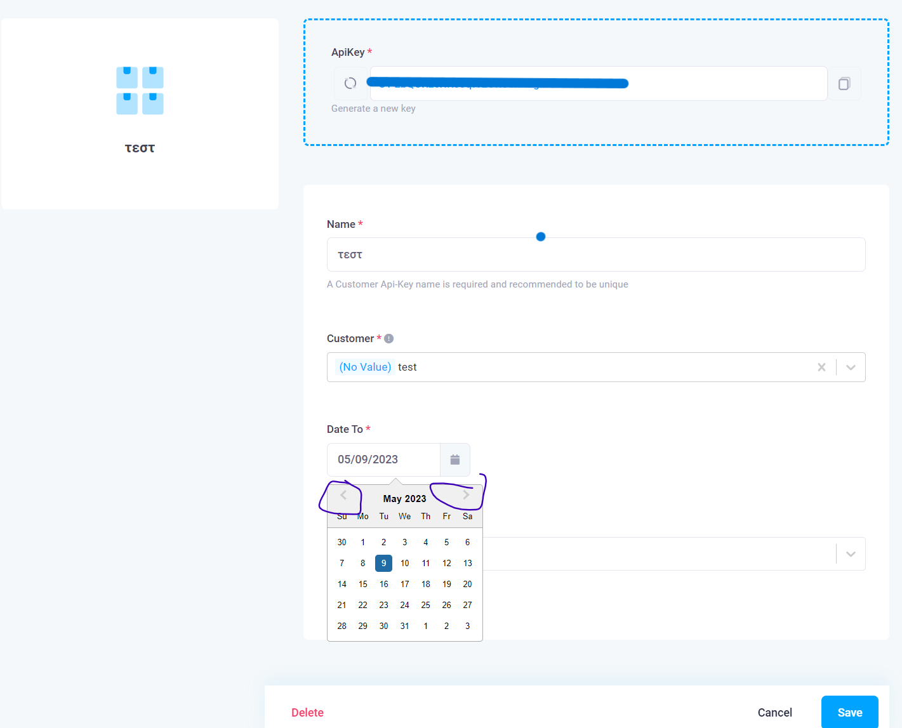Image resolution: width=902 pixels, height=728 pixels.
Task: Click the τεστ application tile icon
Action: tap(139, 91)
